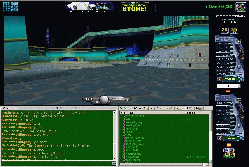Focus the chat message input field
249x167 pixels.
click(x=56, y=163)
